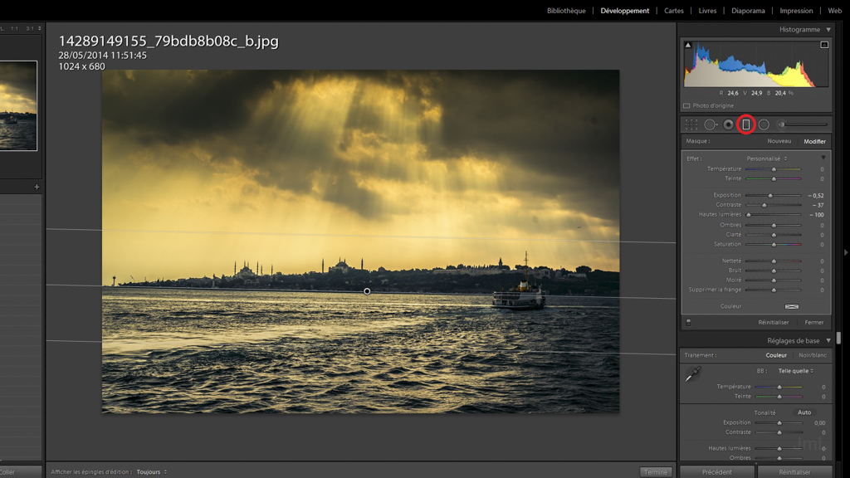
Task: Switch the treatment to Noir/blanc
Action: 812,355
